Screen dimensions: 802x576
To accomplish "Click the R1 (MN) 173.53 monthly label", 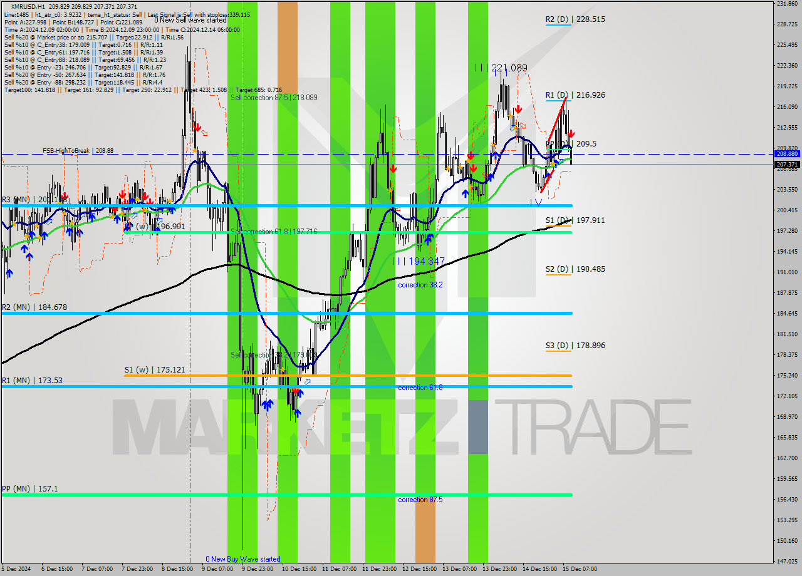I will tap(32, 381).
